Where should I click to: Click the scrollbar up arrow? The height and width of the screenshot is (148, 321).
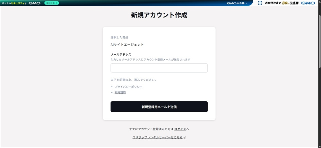pos(320,1)
